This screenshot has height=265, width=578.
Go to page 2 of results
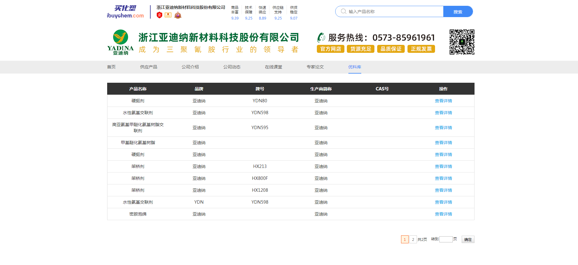point(413,239)
